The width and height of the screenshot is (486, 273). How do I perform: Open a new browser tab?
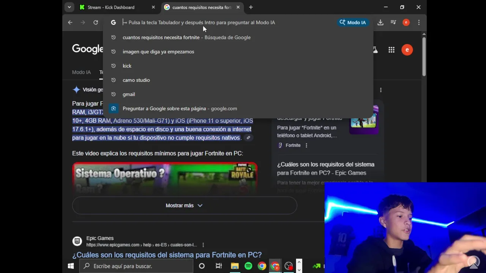[251, 7]
